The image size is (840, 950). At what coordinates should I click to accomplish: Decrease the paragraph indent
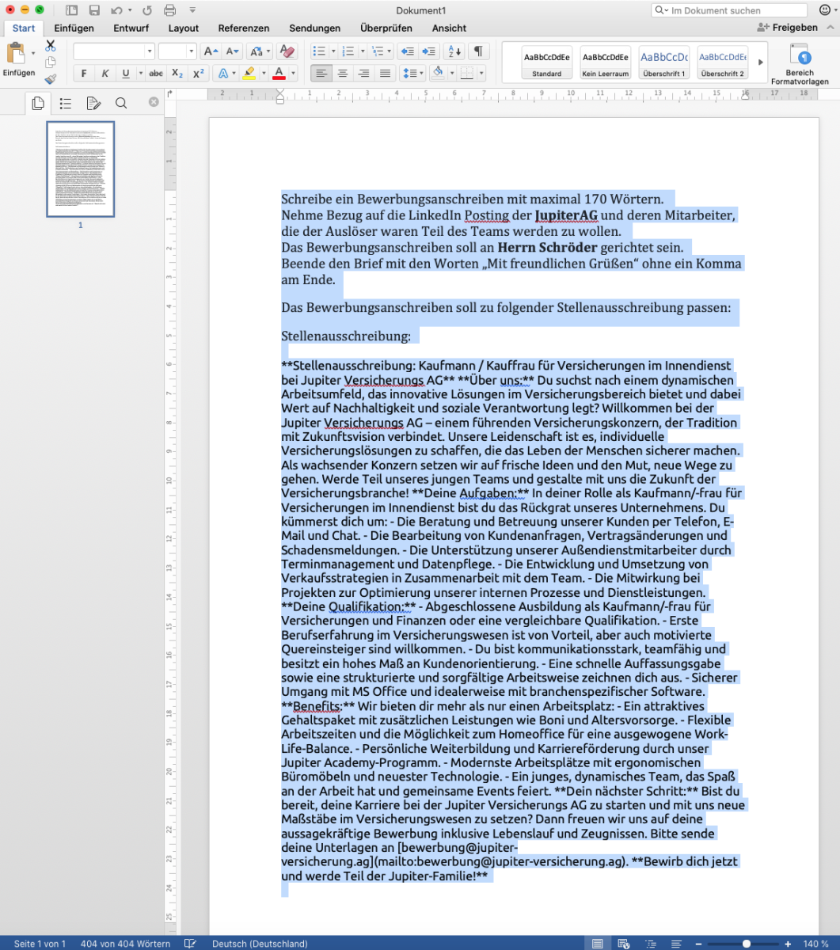pos(408,51)
